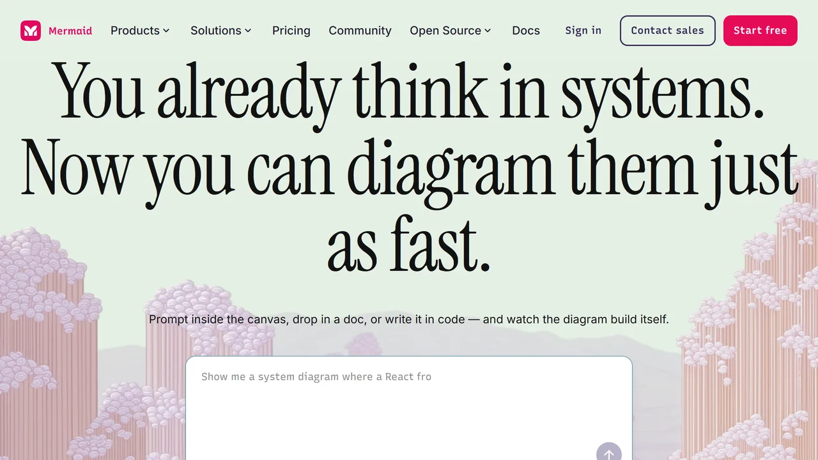Select the 'Prompt inside the canvas' tagline text
This screenshot has height=460, width=818.
tap(409, 319)
